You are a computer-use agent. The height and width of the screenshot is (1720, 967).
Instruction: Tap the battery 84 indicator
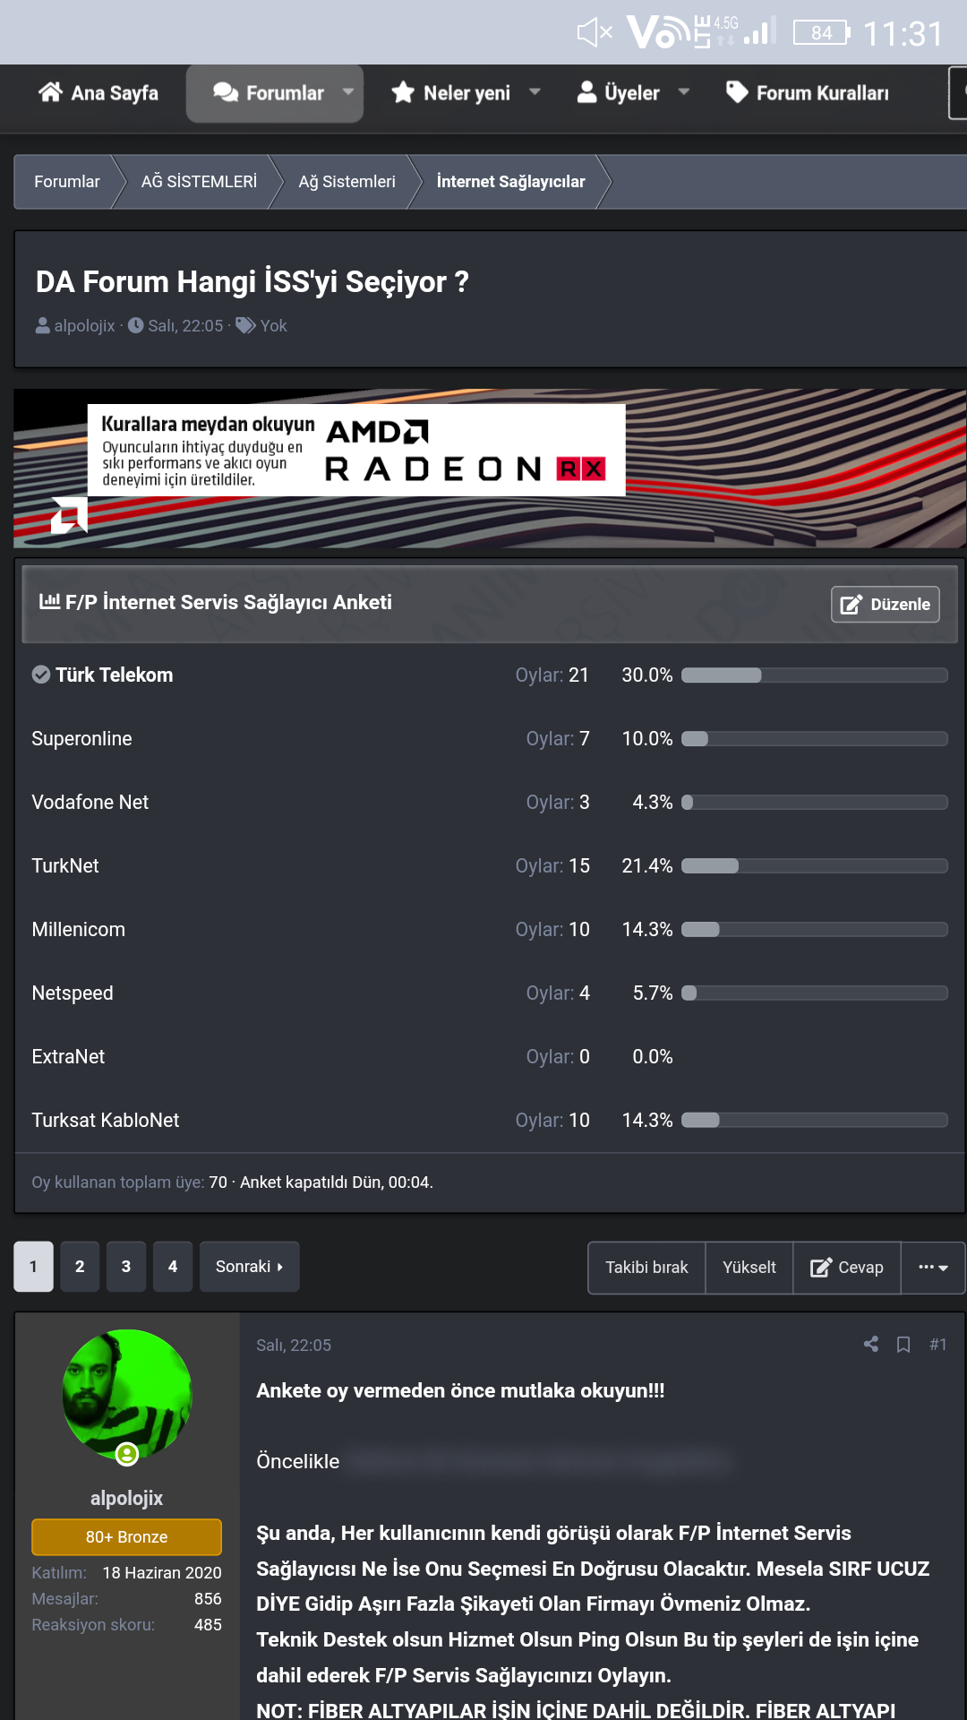[822, 33]
